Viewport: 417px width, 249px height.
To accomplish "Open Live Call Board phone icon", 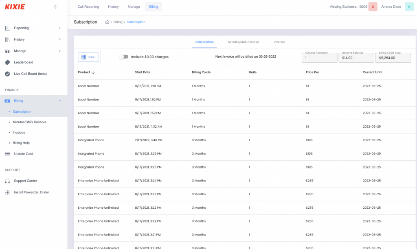I will [7, 74].
